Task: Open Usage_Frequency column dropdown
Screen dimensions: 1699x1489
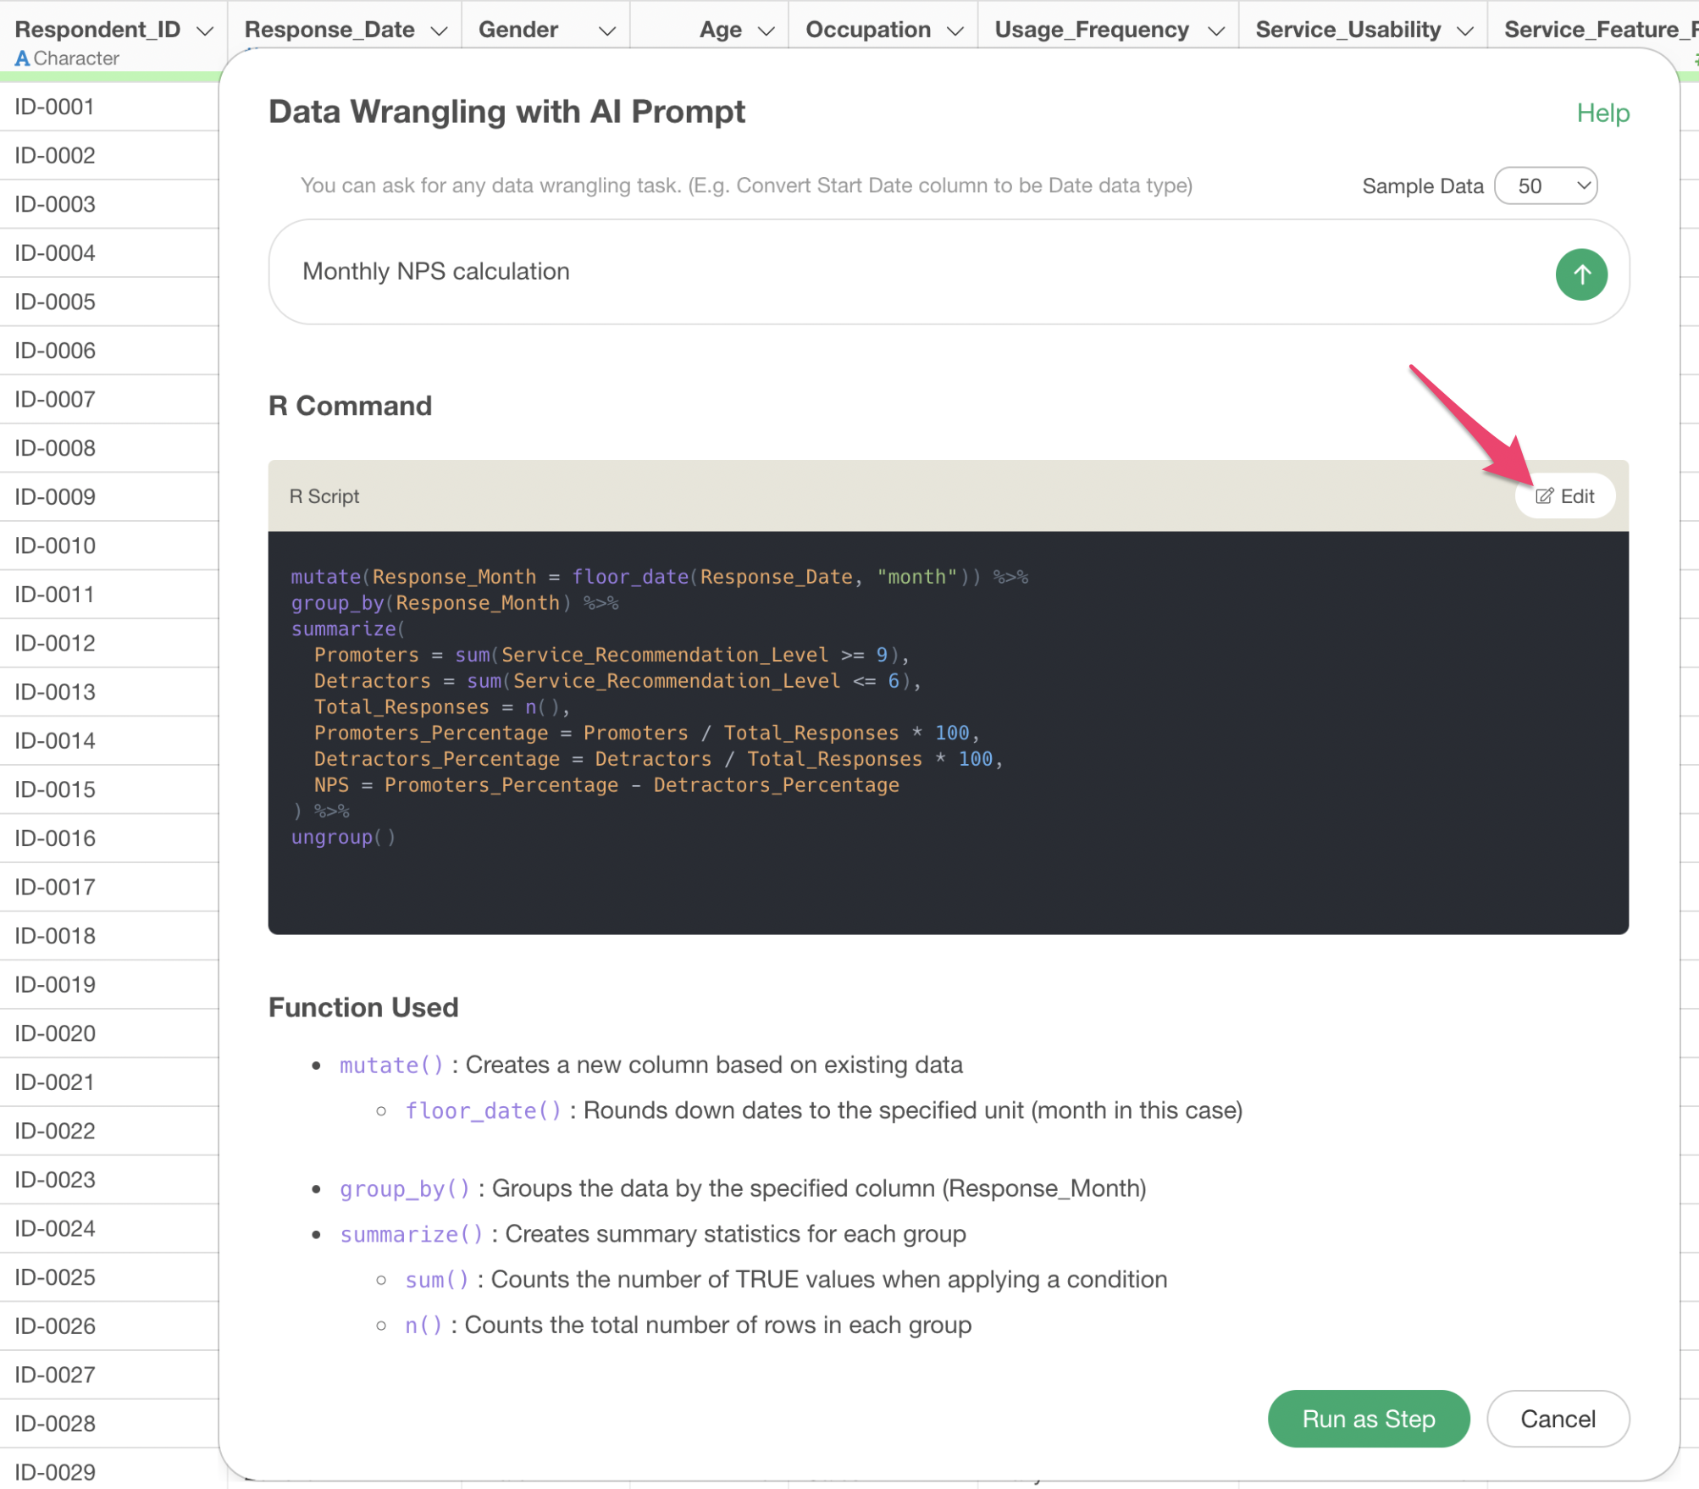Action: (1215, 31)
